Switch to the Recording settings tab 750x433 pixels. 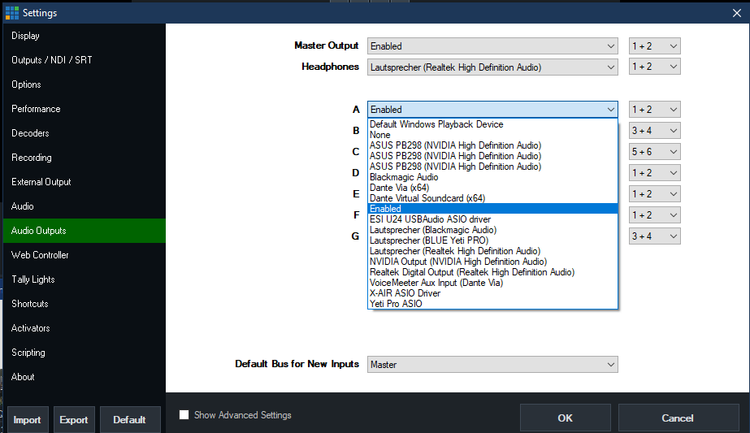coord(32,158)
